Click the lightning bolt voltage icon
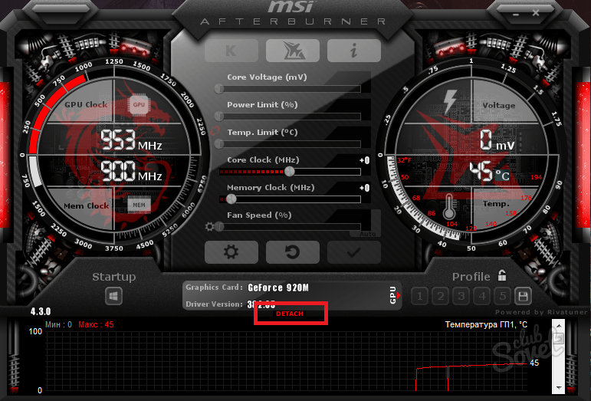The width and height of the screenshot is (591, 401). pos(449,102)
